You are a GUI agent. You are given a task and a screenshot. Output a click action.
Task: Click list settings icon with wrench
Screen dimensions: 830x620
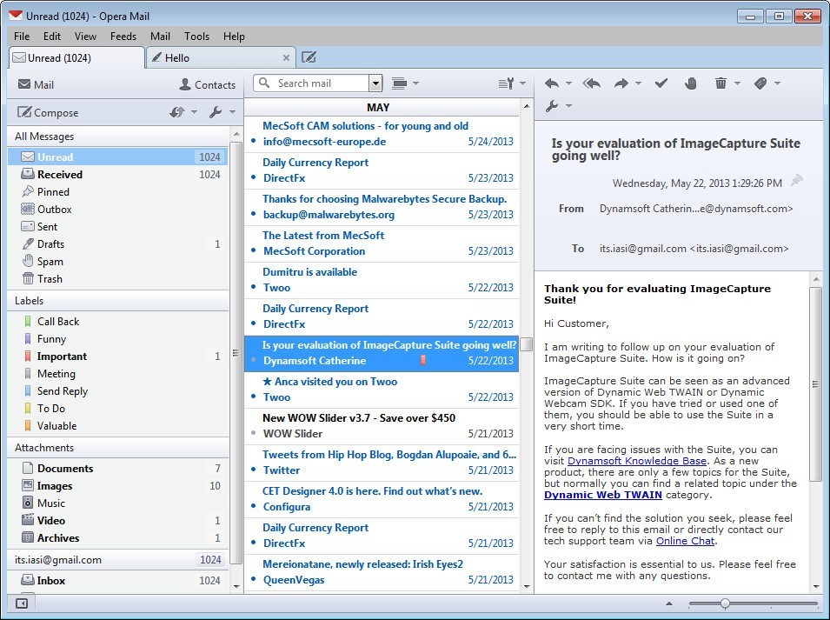click(506, 83)
